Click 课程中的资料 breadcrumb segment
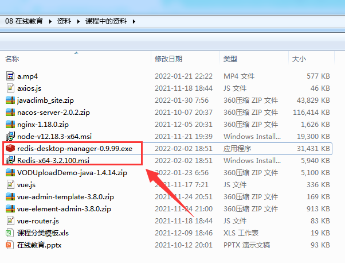The width and height of the screenshot is (345, 263). (x=106, y=21)
